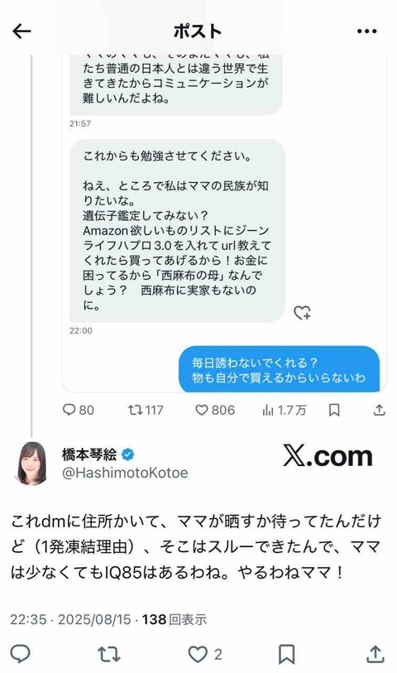Open the 橋本琴絵 display name link

(89, 454)
